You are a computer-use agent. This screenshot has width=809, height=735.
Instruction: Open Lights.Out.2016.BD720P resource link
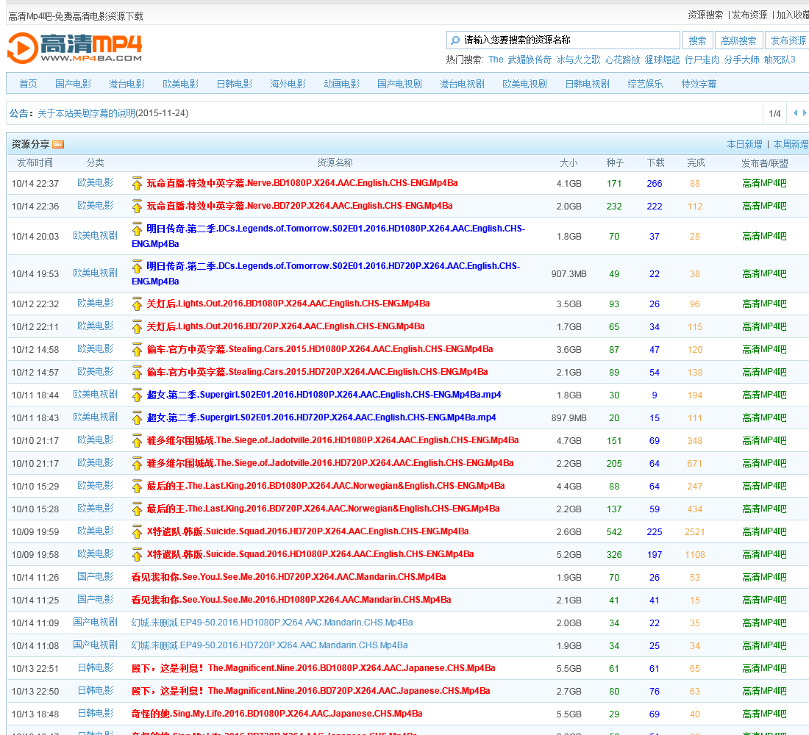[285, 326]
